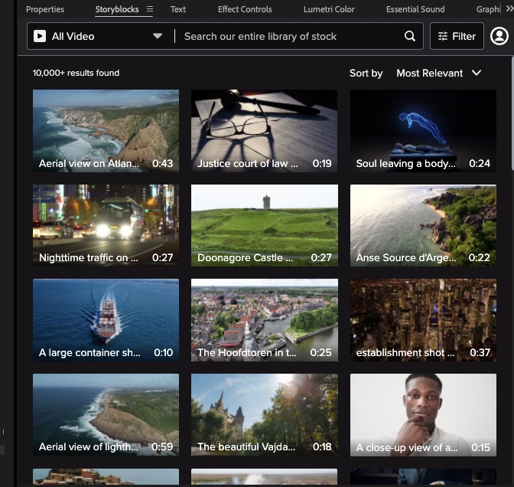Open the user account profile icon
The width and height of the screenshot is (514, 487).
pos(499,36)
